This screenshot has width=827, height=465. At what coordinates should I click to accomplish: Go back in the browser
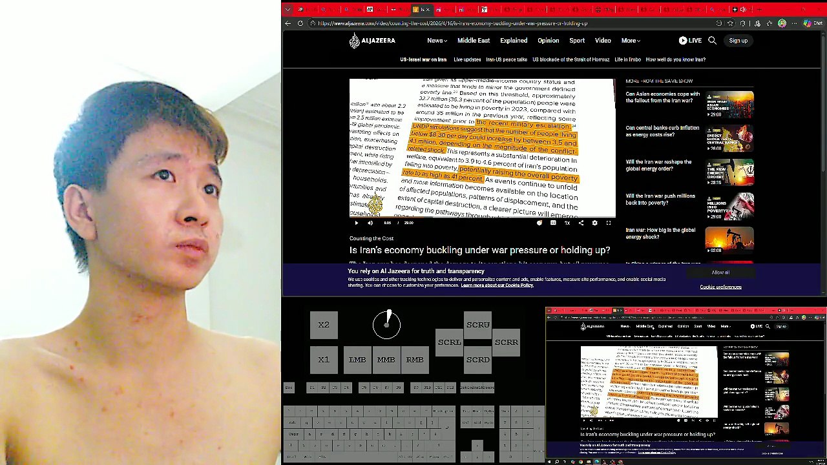click(x=288, y=23)
